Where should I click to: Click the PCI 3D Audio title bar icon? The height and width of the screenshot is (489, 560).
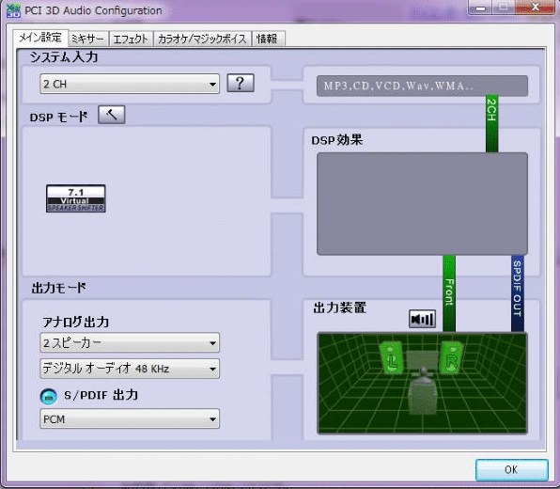point(13,10)
